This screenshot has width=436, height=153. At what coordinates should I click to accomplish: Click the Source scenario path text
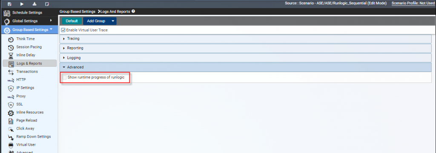[336, 3]
